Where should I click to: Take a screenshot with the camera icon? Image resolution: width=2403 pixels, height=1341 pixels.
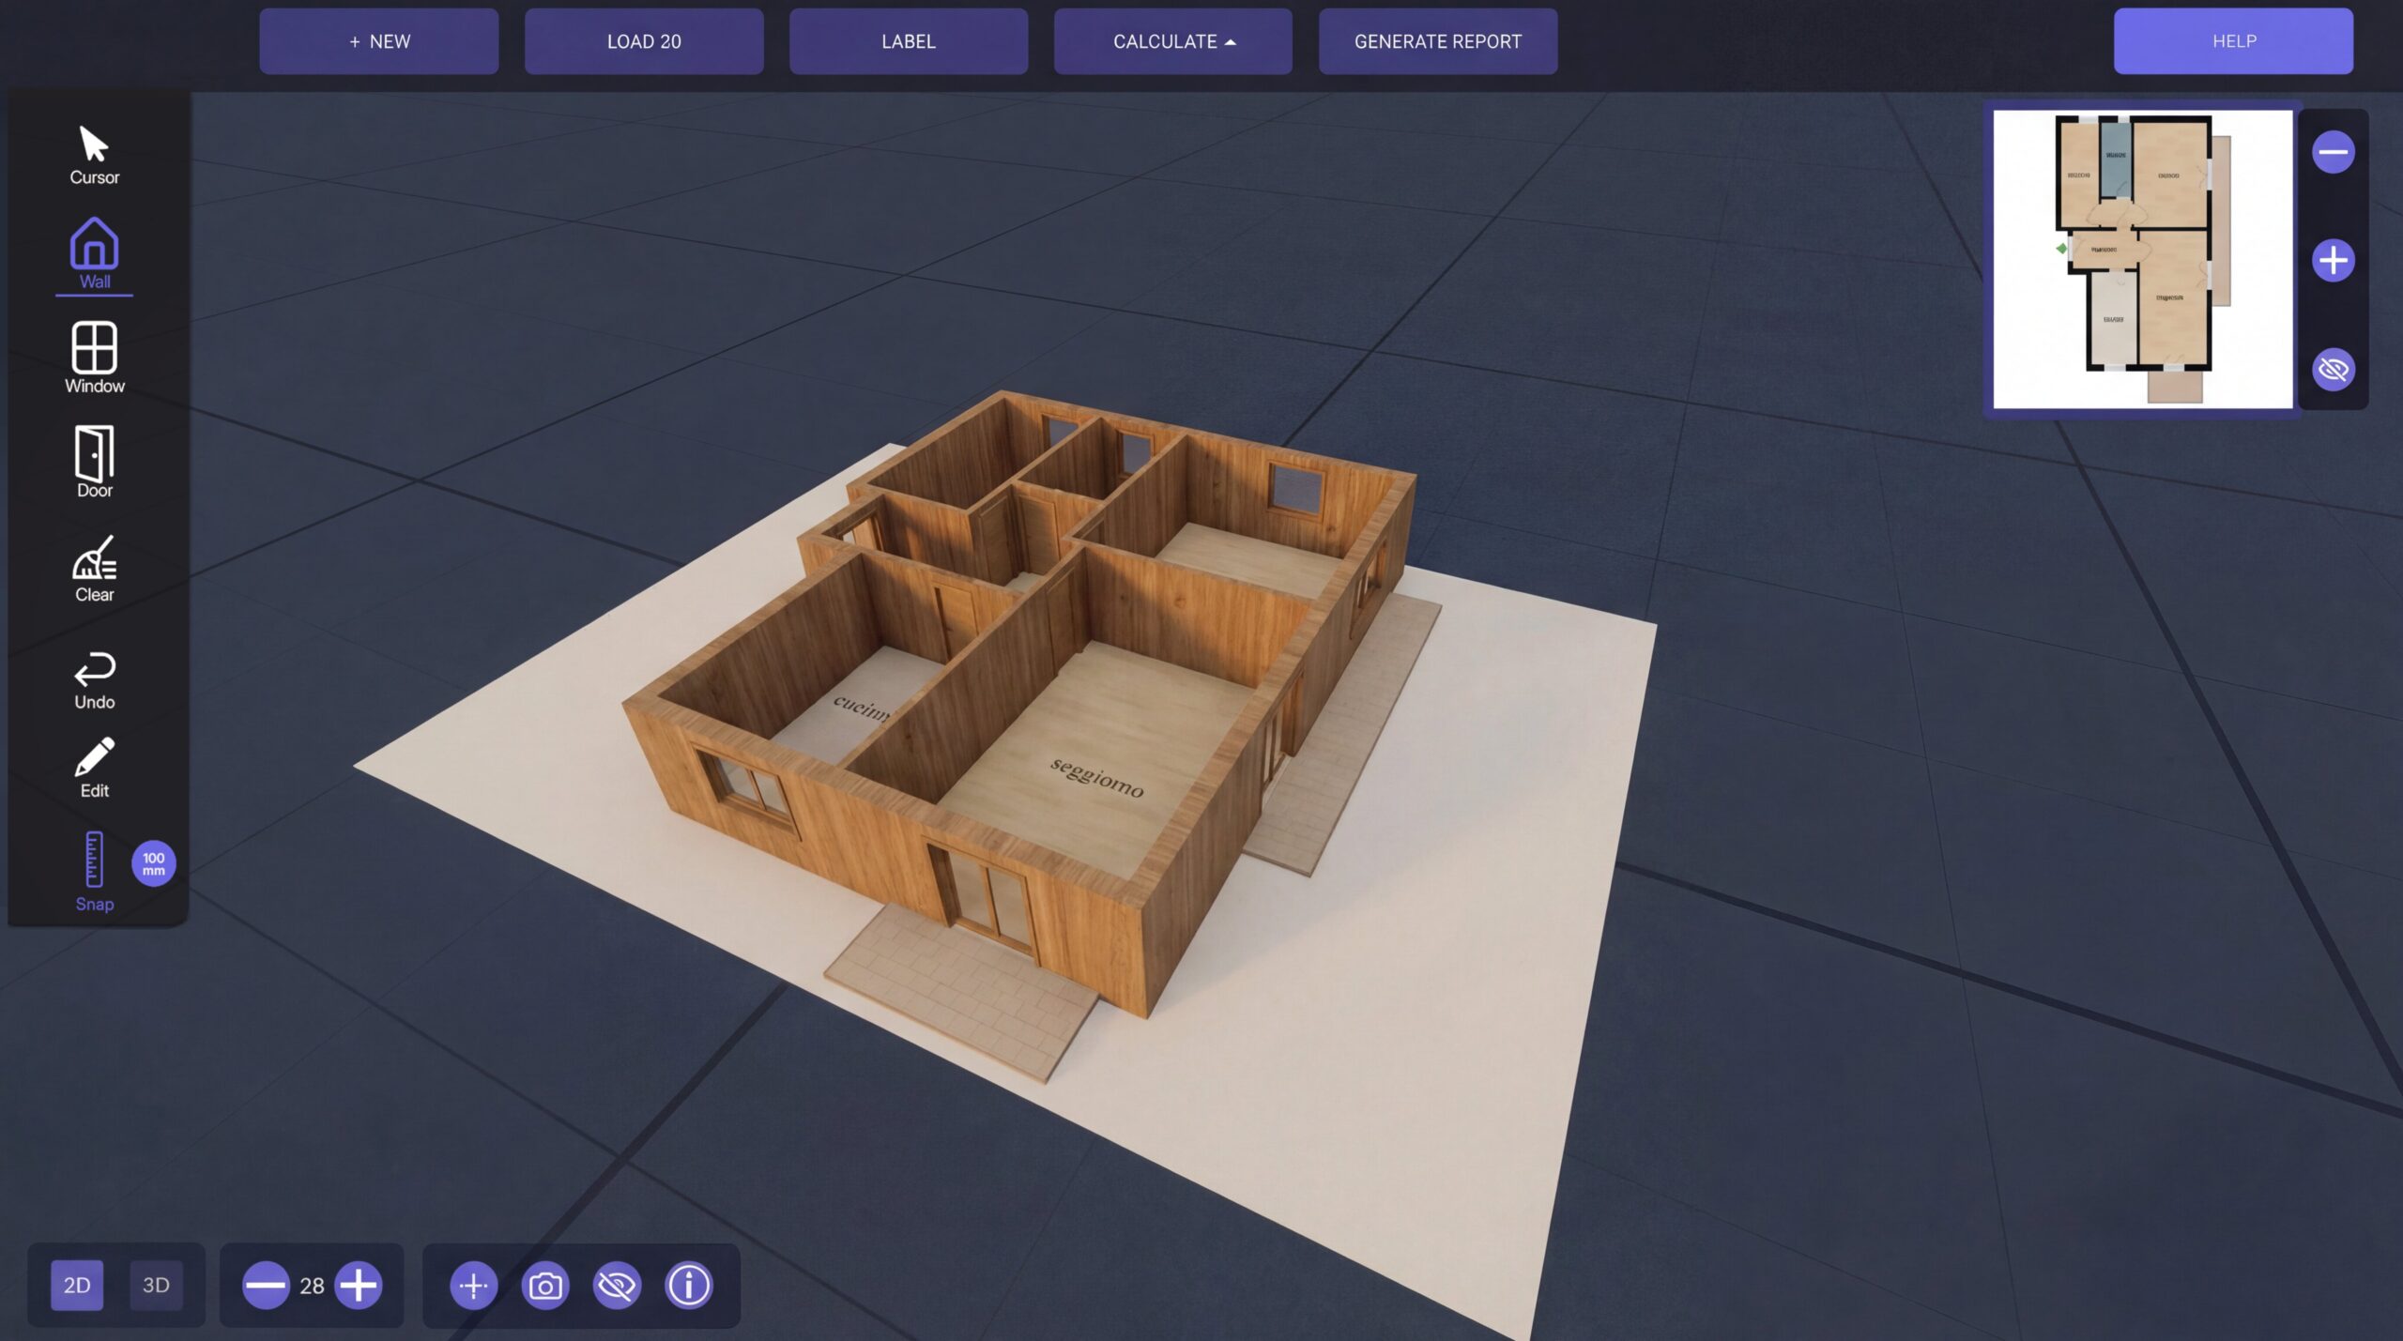(x=546, y=1286)
